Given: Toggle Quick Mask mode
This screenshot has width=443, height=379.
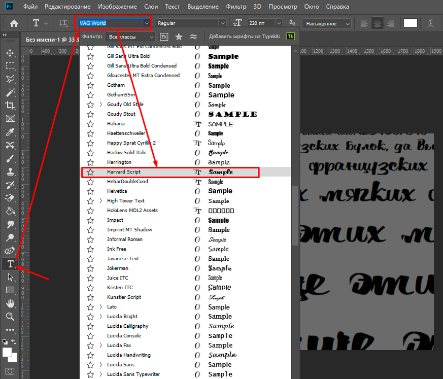Looking at the screenshot, I should click(10, 371).
